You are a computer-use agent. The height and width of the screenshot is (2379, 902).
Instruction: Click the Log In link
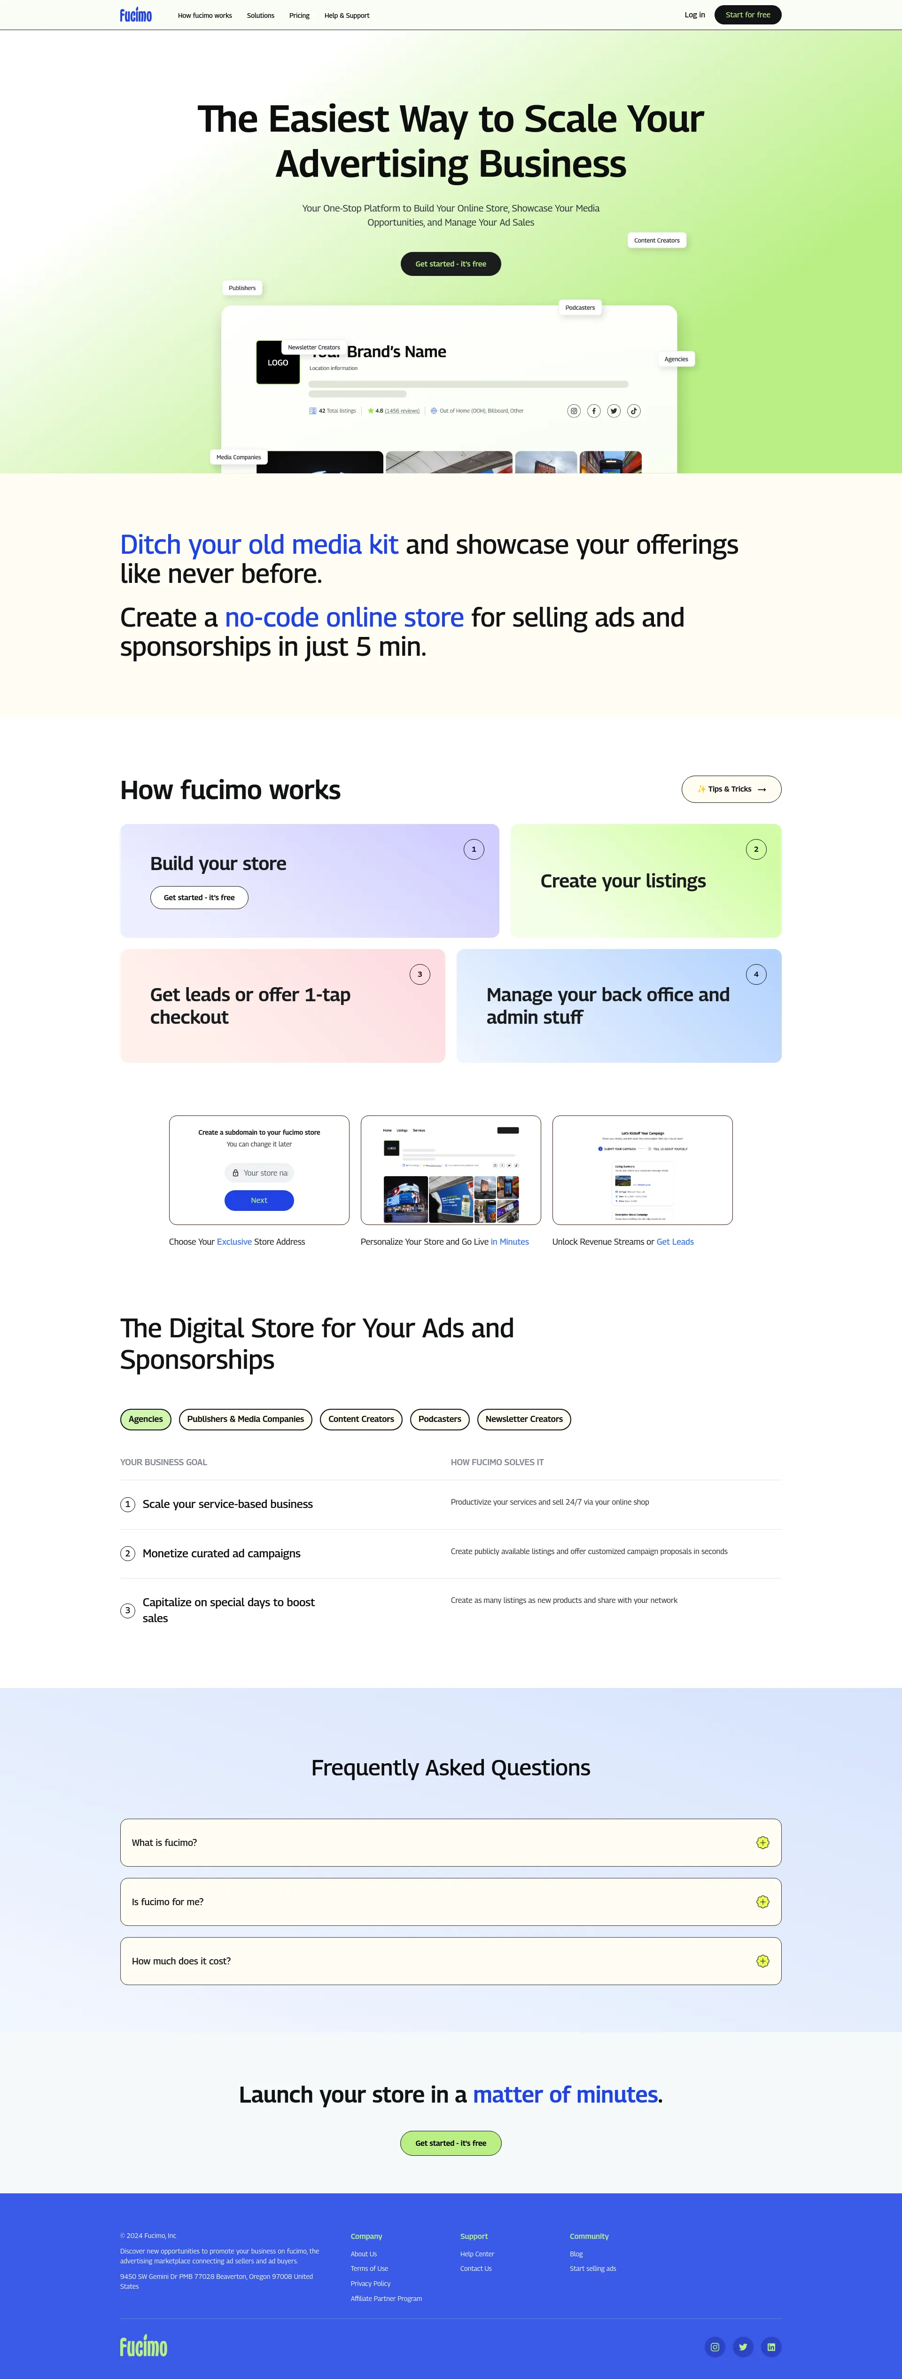pos(694,14)
